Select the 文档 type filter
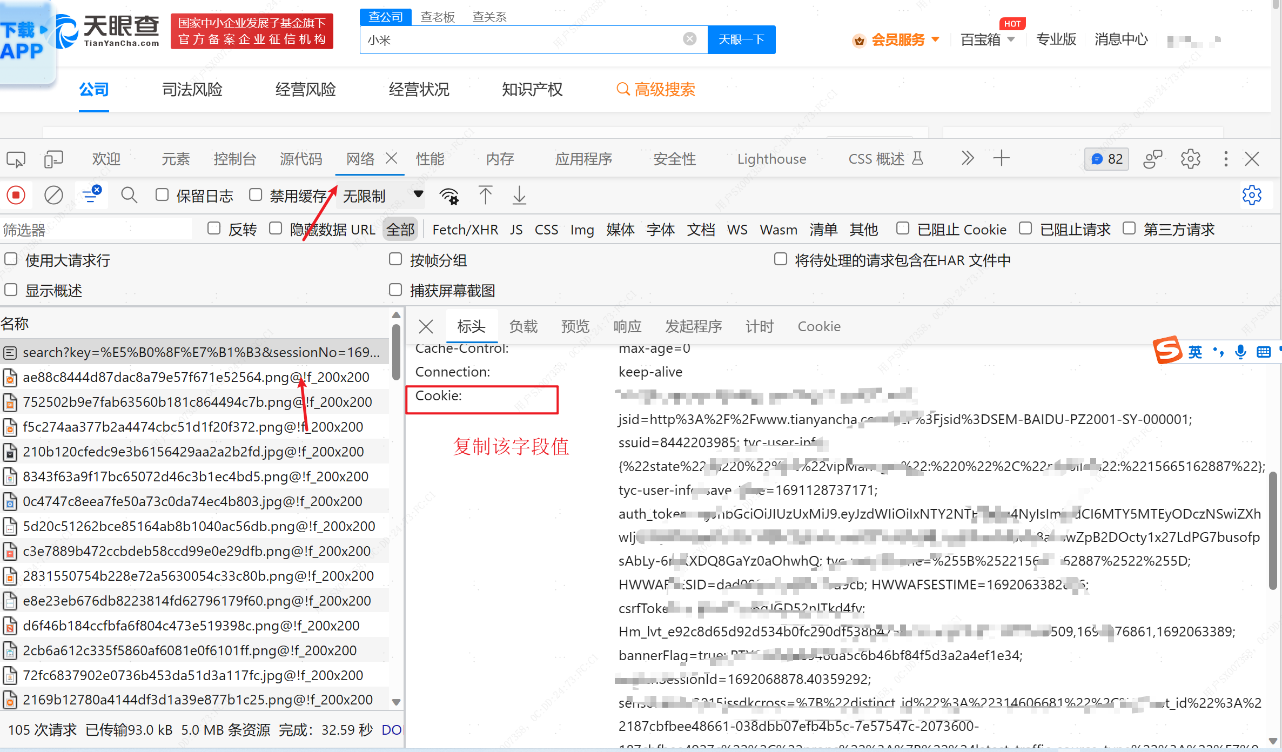This screenshot has width=1282, height=752. (x=701, y=230)
